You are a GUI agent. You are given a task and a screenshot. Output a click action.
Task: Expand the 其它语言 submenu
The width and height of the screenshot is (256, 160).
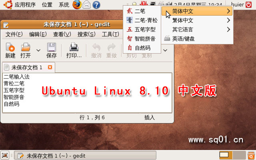(x=197, y=30)
